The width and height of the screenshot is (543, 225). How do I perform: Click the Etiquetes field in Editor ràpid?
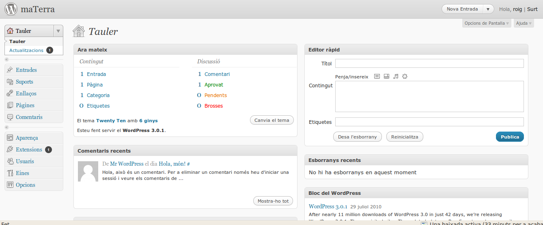click(x=429, y=122)
